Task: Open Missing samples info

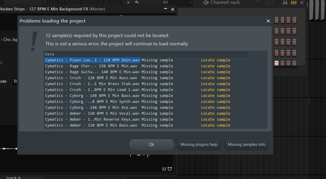Action: coord(246,145)
